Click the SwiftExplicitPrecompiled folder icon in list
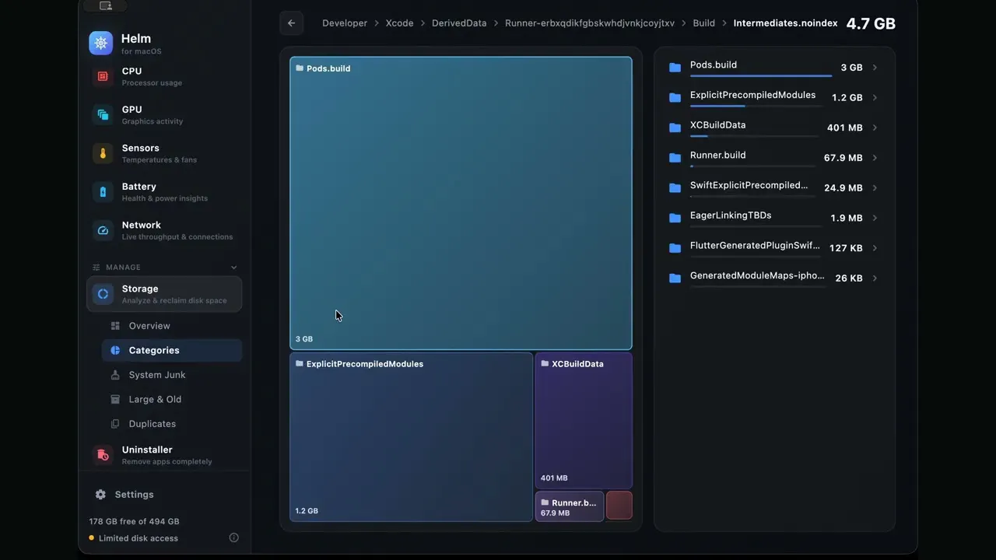 tap(675, 187)
